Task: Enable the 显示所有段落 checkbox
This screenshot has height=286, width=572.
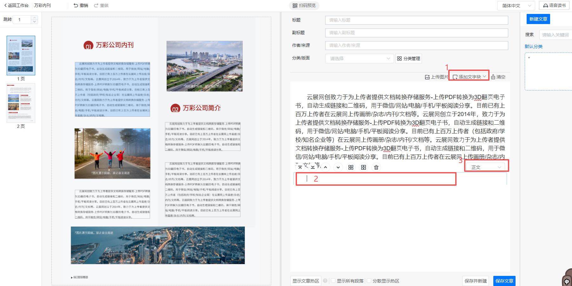Action: point(333,281)
